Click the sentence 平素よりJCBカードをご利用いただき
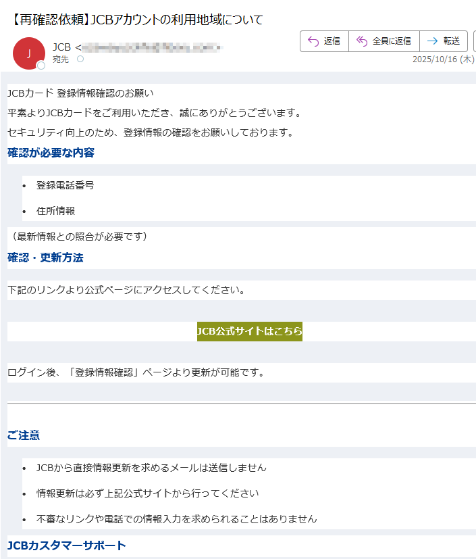 [88, 113]
